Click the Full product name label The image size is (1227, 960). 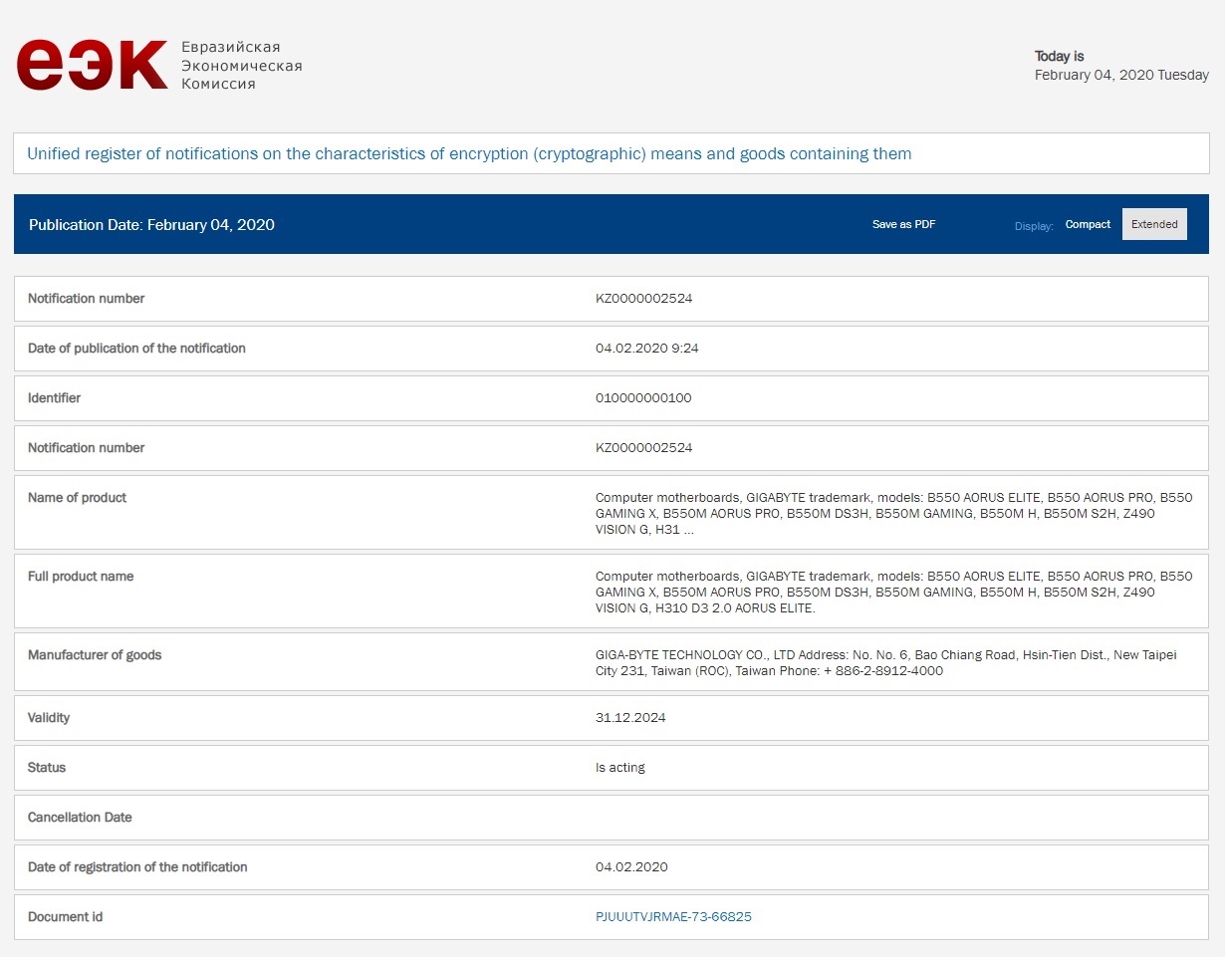(81, 576)
